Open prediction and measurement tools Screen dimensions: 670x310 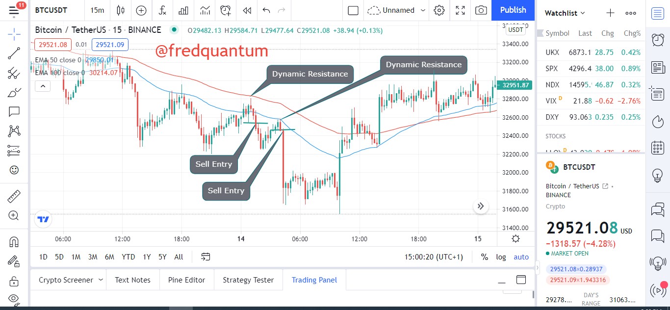click(x=14, y=151)
